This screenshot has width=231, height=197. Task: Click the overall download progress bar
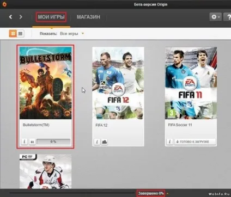[x=72, y=193]
